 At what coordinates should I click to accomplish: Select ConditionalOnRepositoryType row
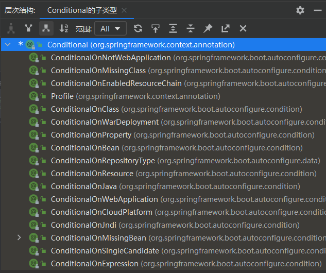pos(163,161)
